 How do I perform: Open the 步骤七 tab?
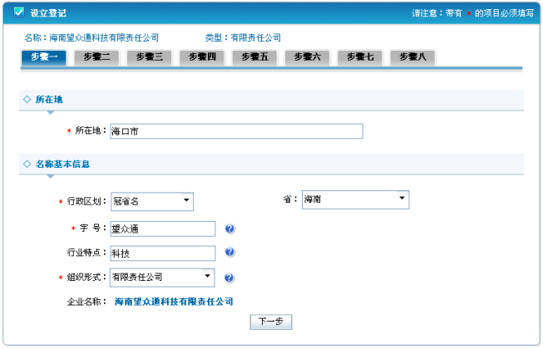(360, 57)
